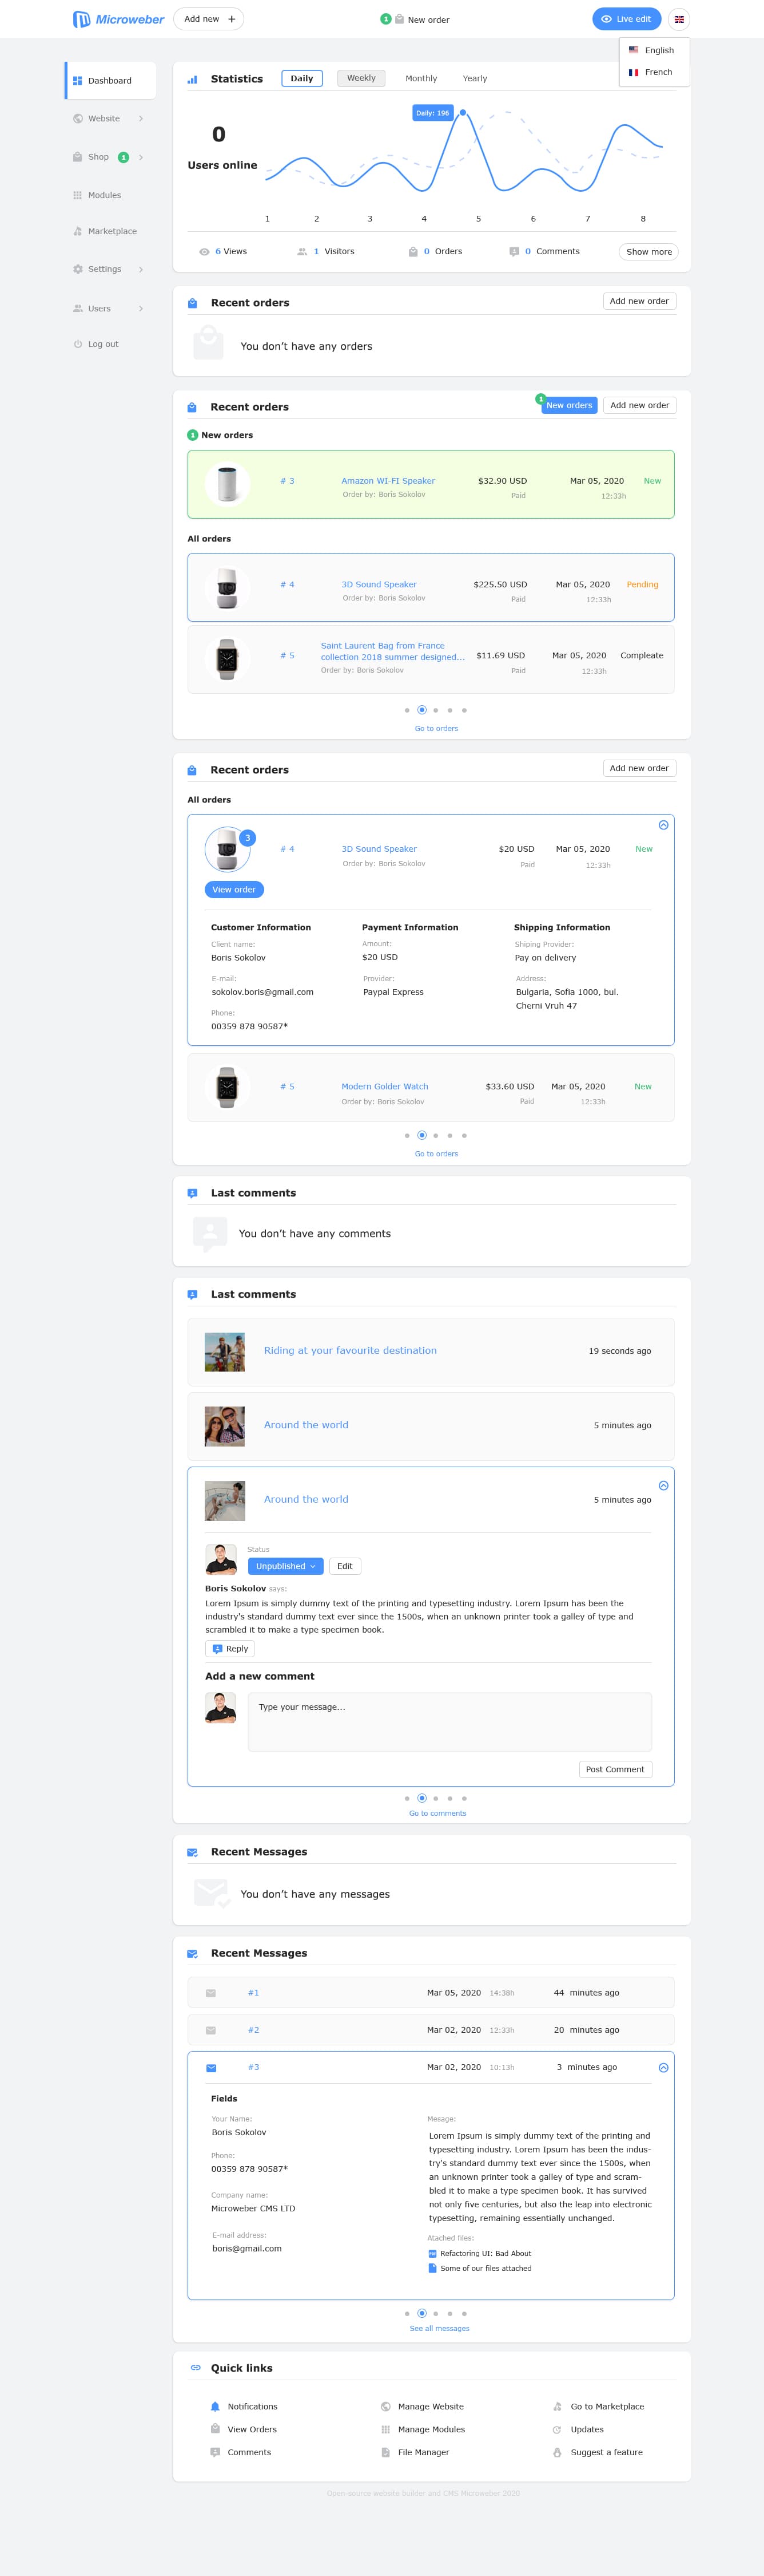Click the Suggest a feature icon

tap(557, 2452)
